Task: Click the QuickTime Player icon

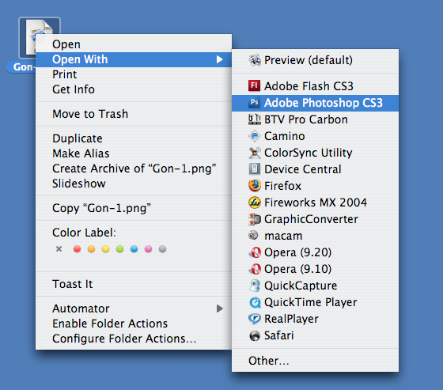Action: click(x=255, y=302)
